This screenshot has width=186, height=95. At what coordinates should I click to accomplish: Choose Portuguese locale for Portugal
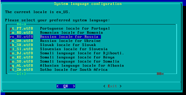pos(75,29)
